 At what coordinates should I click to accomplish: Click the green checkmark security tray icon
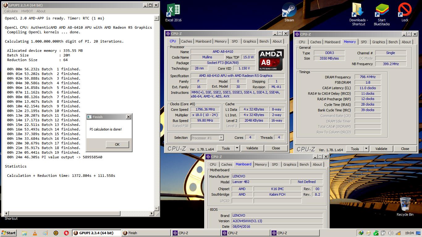click(376, 233)
